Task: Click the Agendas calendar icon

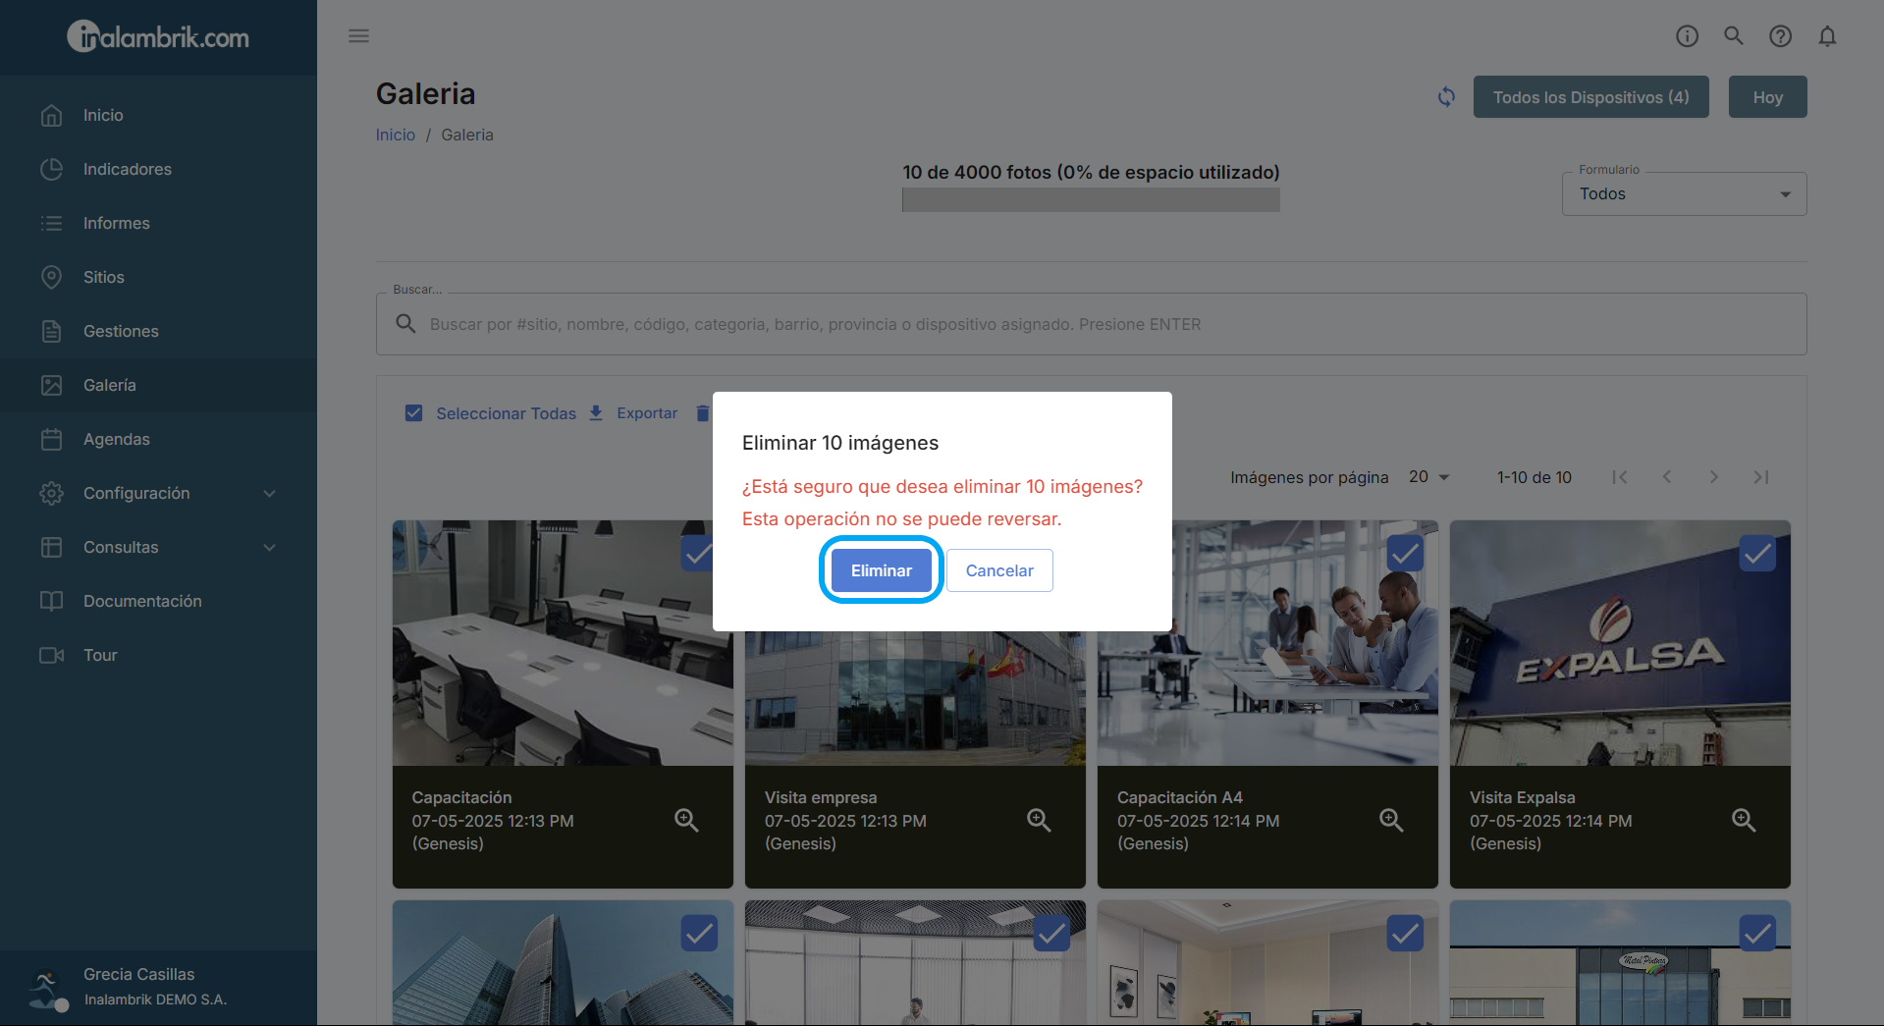Action: pyautogui.click(x=52, y=439)
